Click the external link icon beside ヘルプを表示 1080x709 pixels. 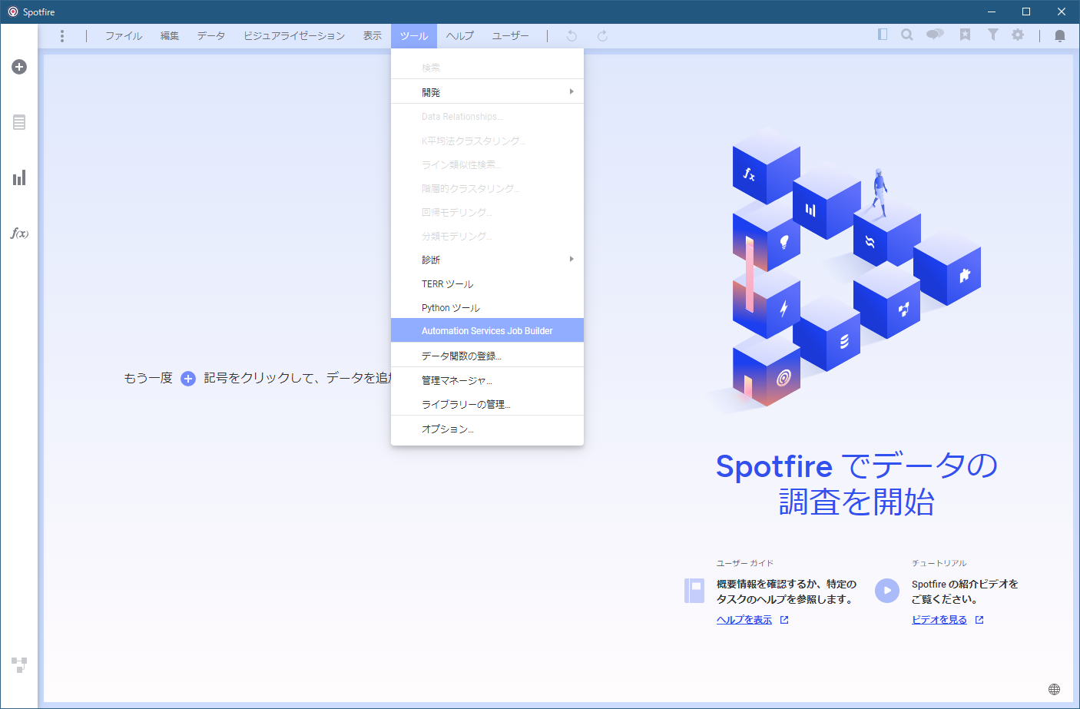click(x=784, y=620)
